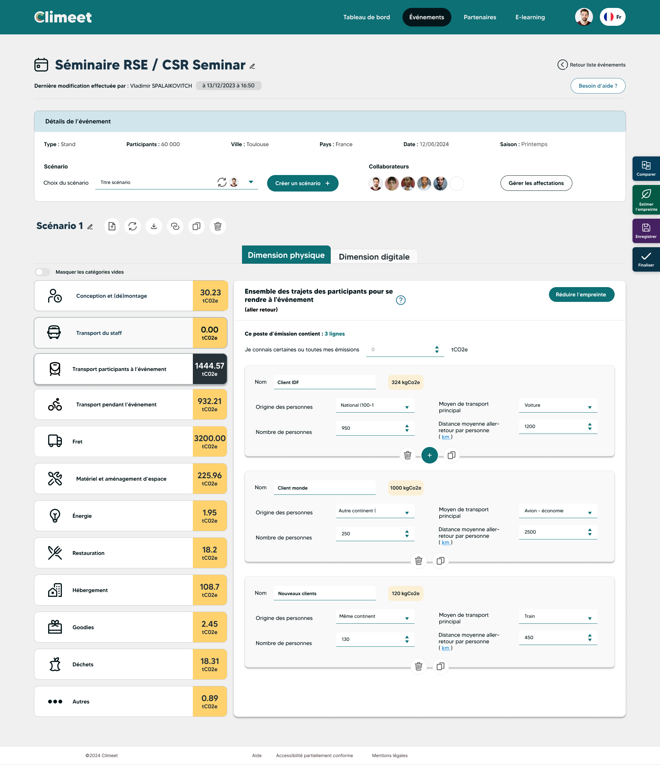Open the Partenaires menu item

coord(480,17)
